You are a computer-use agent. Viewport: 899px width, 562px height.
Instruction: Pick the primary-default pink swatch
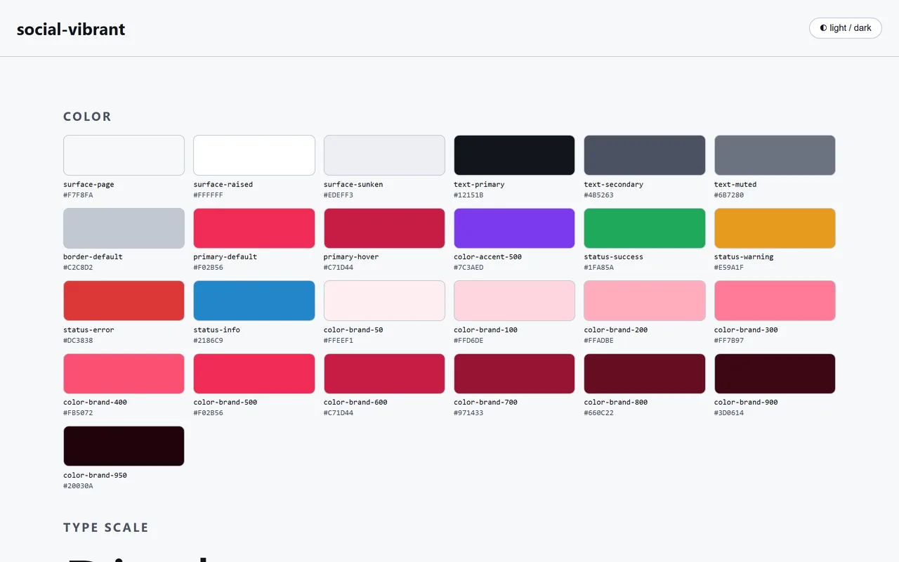click(x=254, y=228)
